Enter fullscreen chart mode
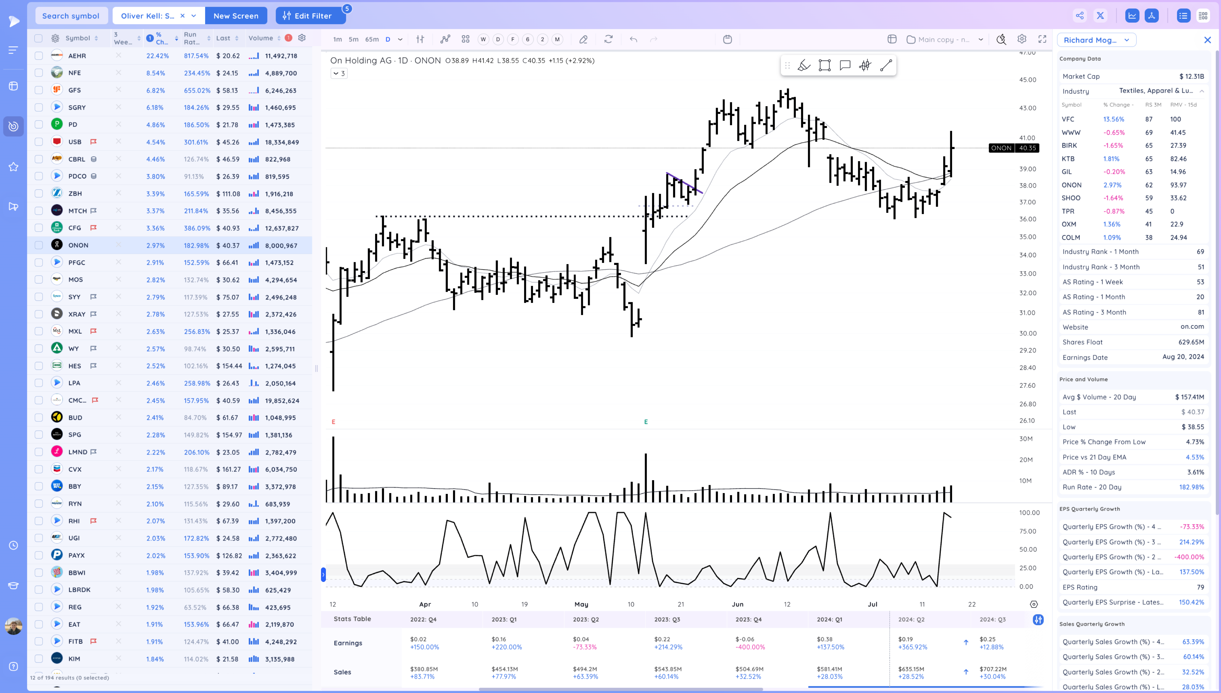This screenshot has width=1221, height=693. point(1042,39)
